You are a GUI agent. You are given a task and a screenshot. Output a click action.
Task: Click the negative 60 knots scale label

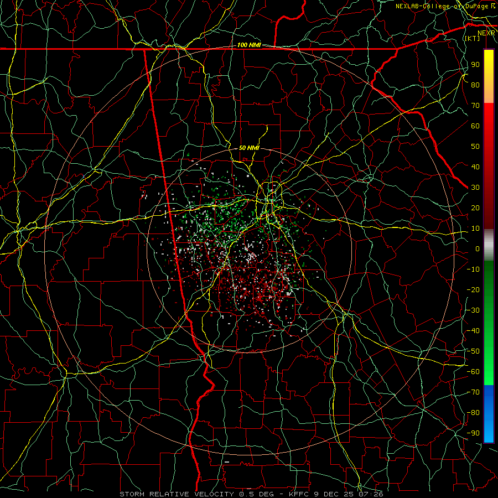(x=473, y=372)
